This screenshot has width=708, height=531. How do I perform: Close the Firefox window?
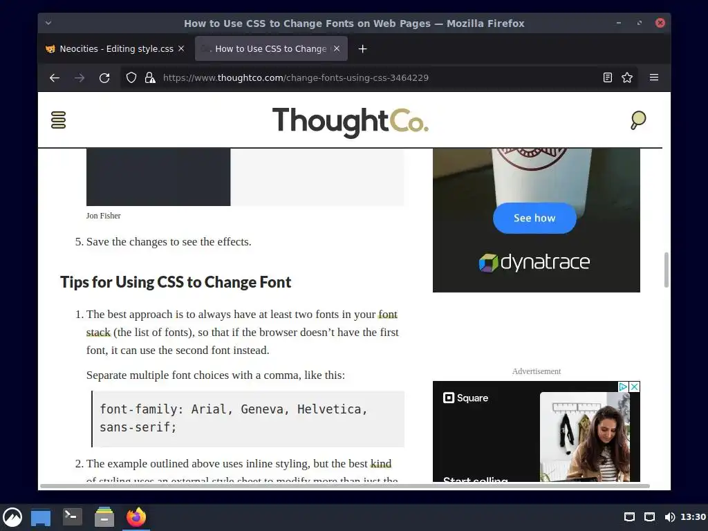coord(660,23)
